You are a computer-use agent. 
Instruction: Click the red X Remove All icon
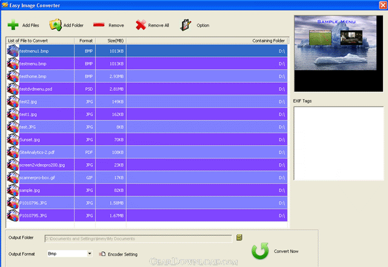point(141,25)
